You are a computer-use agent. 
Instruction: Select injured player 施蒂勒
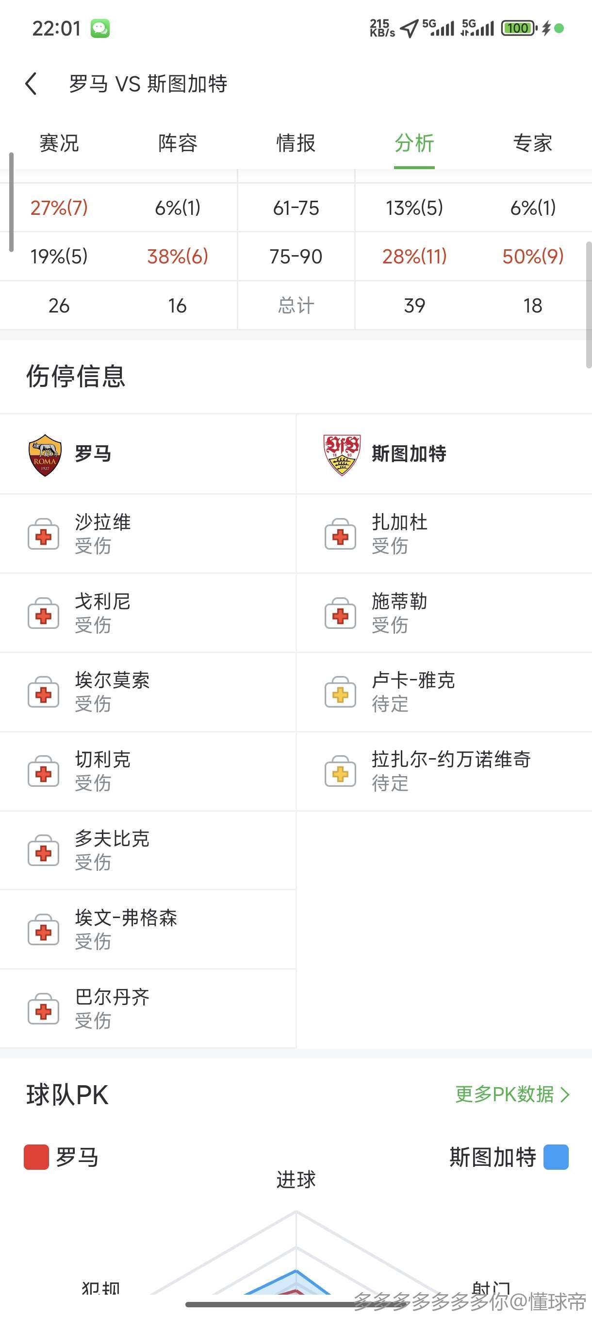coord(399,602)
